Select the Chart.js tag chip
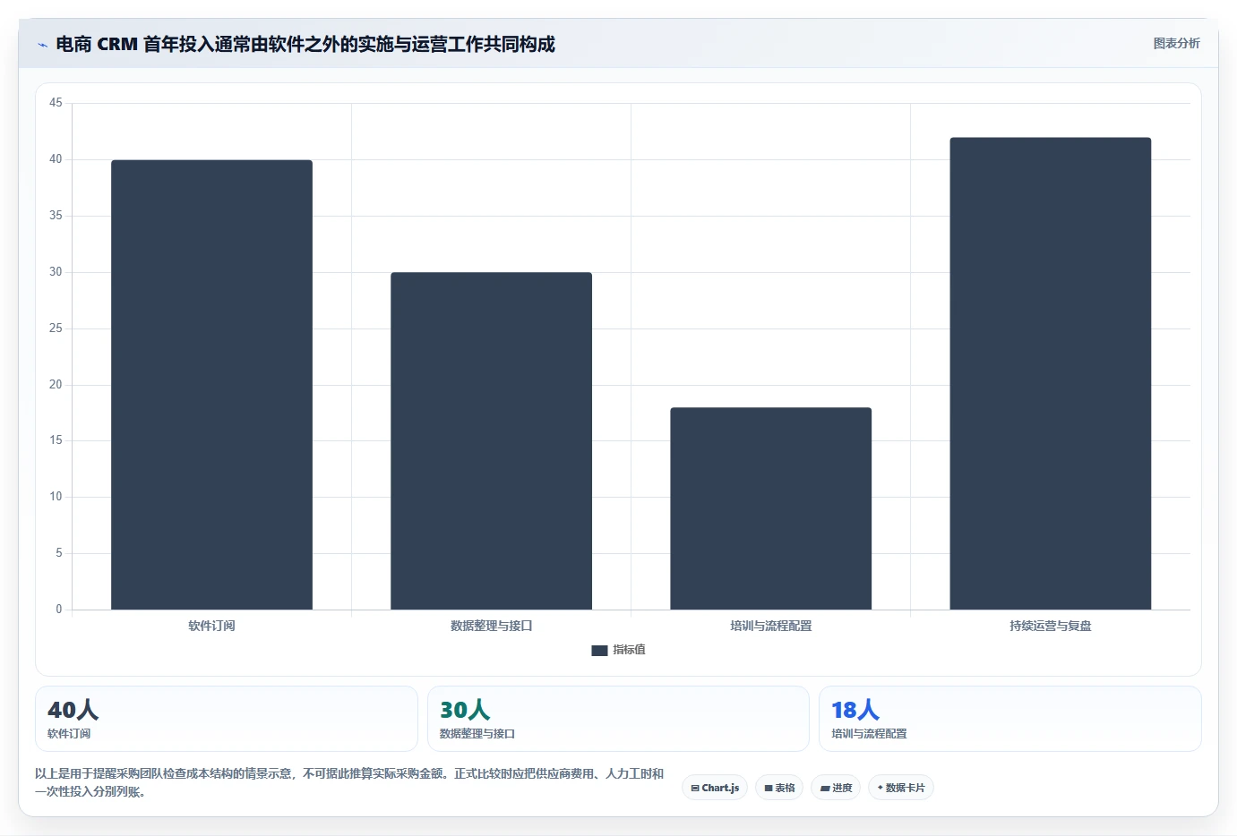1237x836 pixels. [x=715, y=788]
